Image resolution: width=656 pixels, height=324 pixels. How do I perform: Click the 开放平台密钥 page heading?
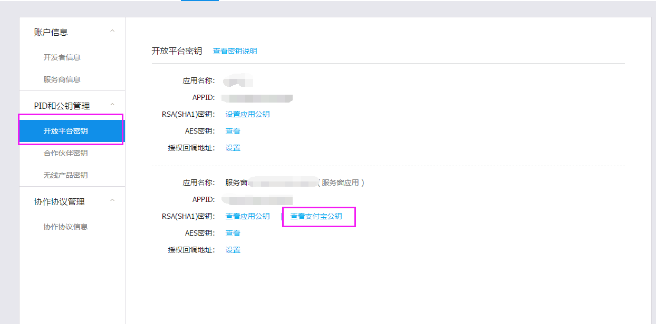177,51
